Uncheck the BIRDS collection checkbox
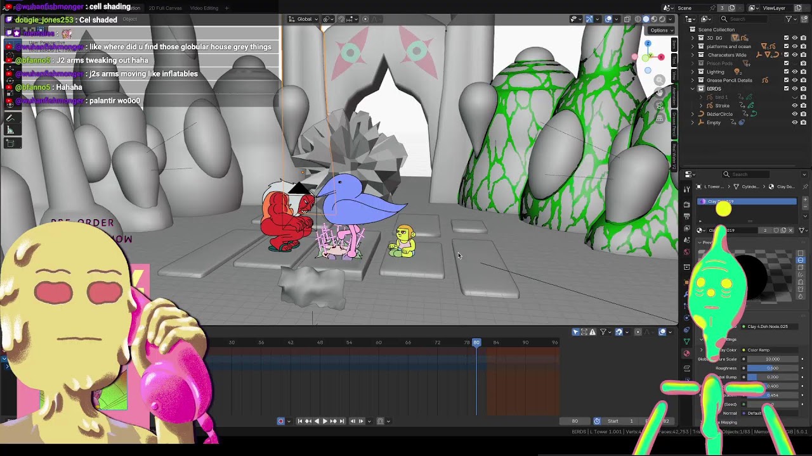 [x=786, y=89]
